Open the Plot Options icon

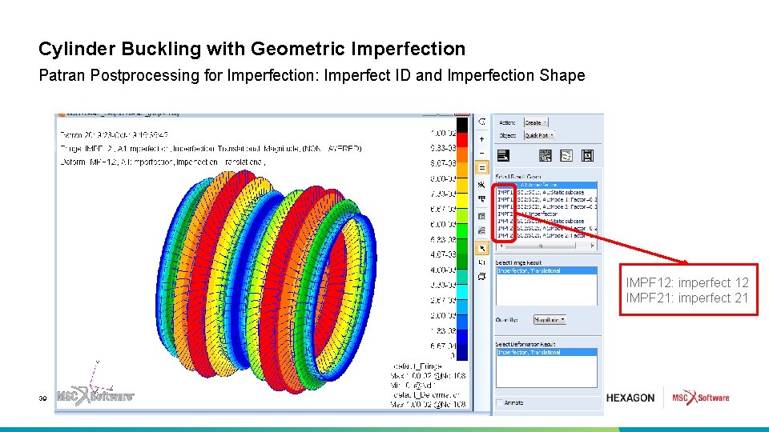(587, 156)
